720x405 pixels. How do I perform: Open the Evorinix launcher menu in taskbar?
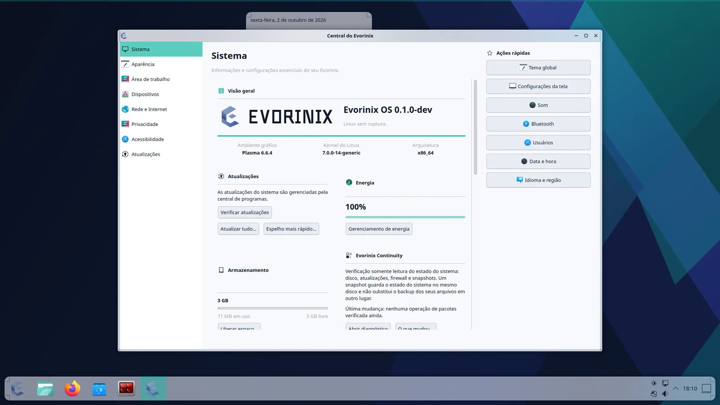pyautogui.click(x=18, y=388)
